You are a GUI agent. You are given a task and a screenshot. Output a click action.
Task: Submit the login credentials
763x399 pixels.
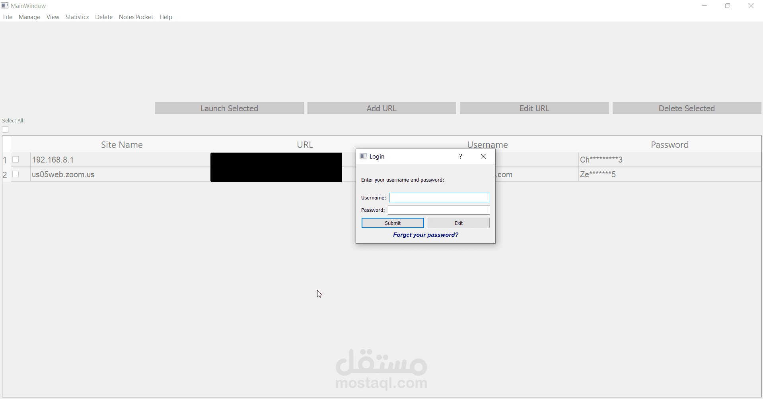(x=393, y=223)
